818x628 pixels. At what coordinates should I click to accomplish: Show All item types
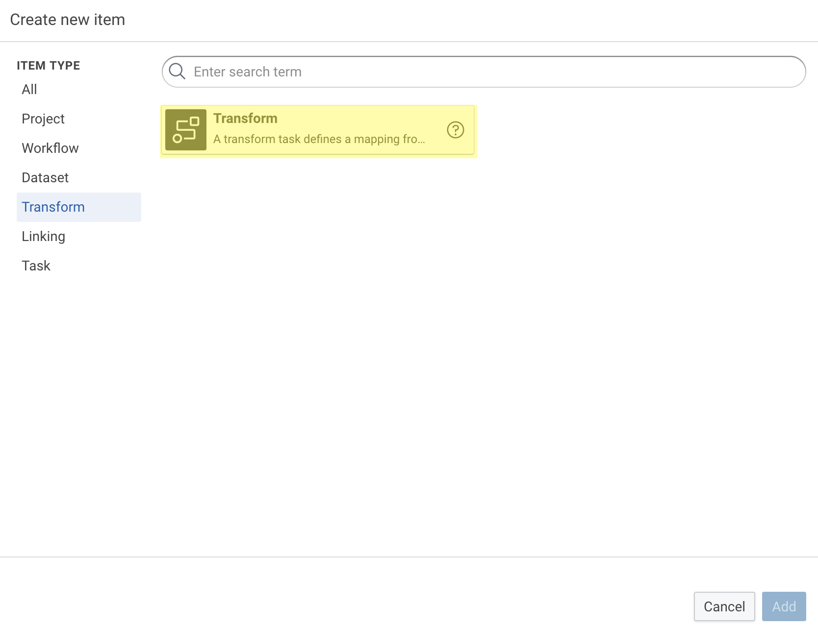(x=29, y=90)
